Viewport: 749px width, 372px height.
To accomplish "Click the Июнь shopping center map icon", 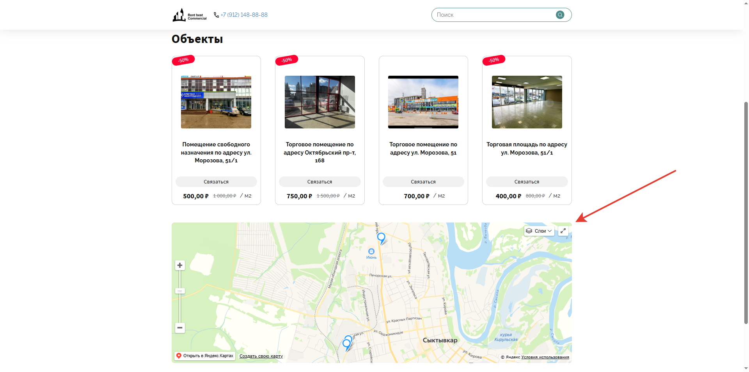I will (x=371, y=252).
